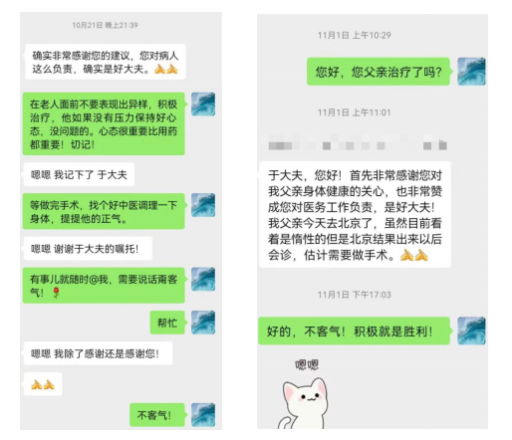This screenshot has height=440, width=512.
Task: Select the green 帮忙 message bubble
Action: [x=167, y=323]
